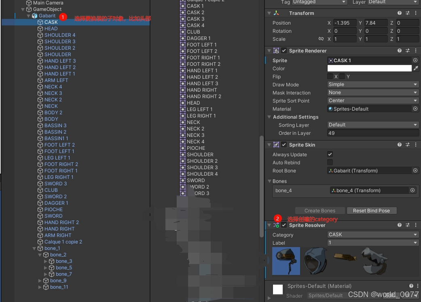Screen dimensions: 421x302
Task: Click the Sprite Resolver help icon
Action: tap(400, 225)
